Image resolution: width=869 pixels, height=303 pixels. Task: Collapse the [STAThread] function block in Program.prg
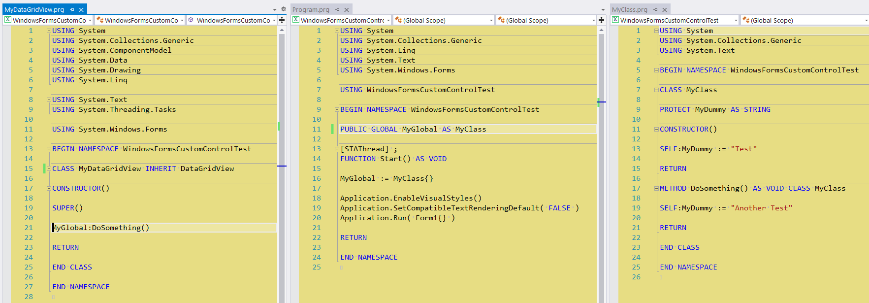[337, 149]
